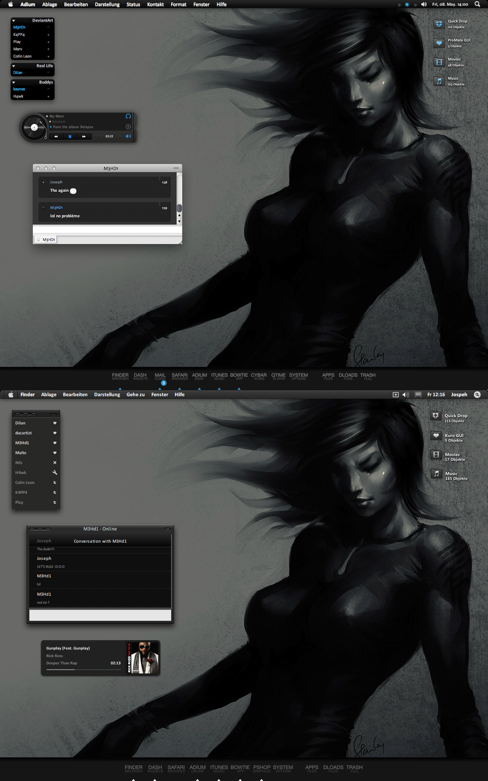This screenshot has width=488, height=781.
Task: Click the blue 3 badge under MAIL
Action: pos(164,383)
